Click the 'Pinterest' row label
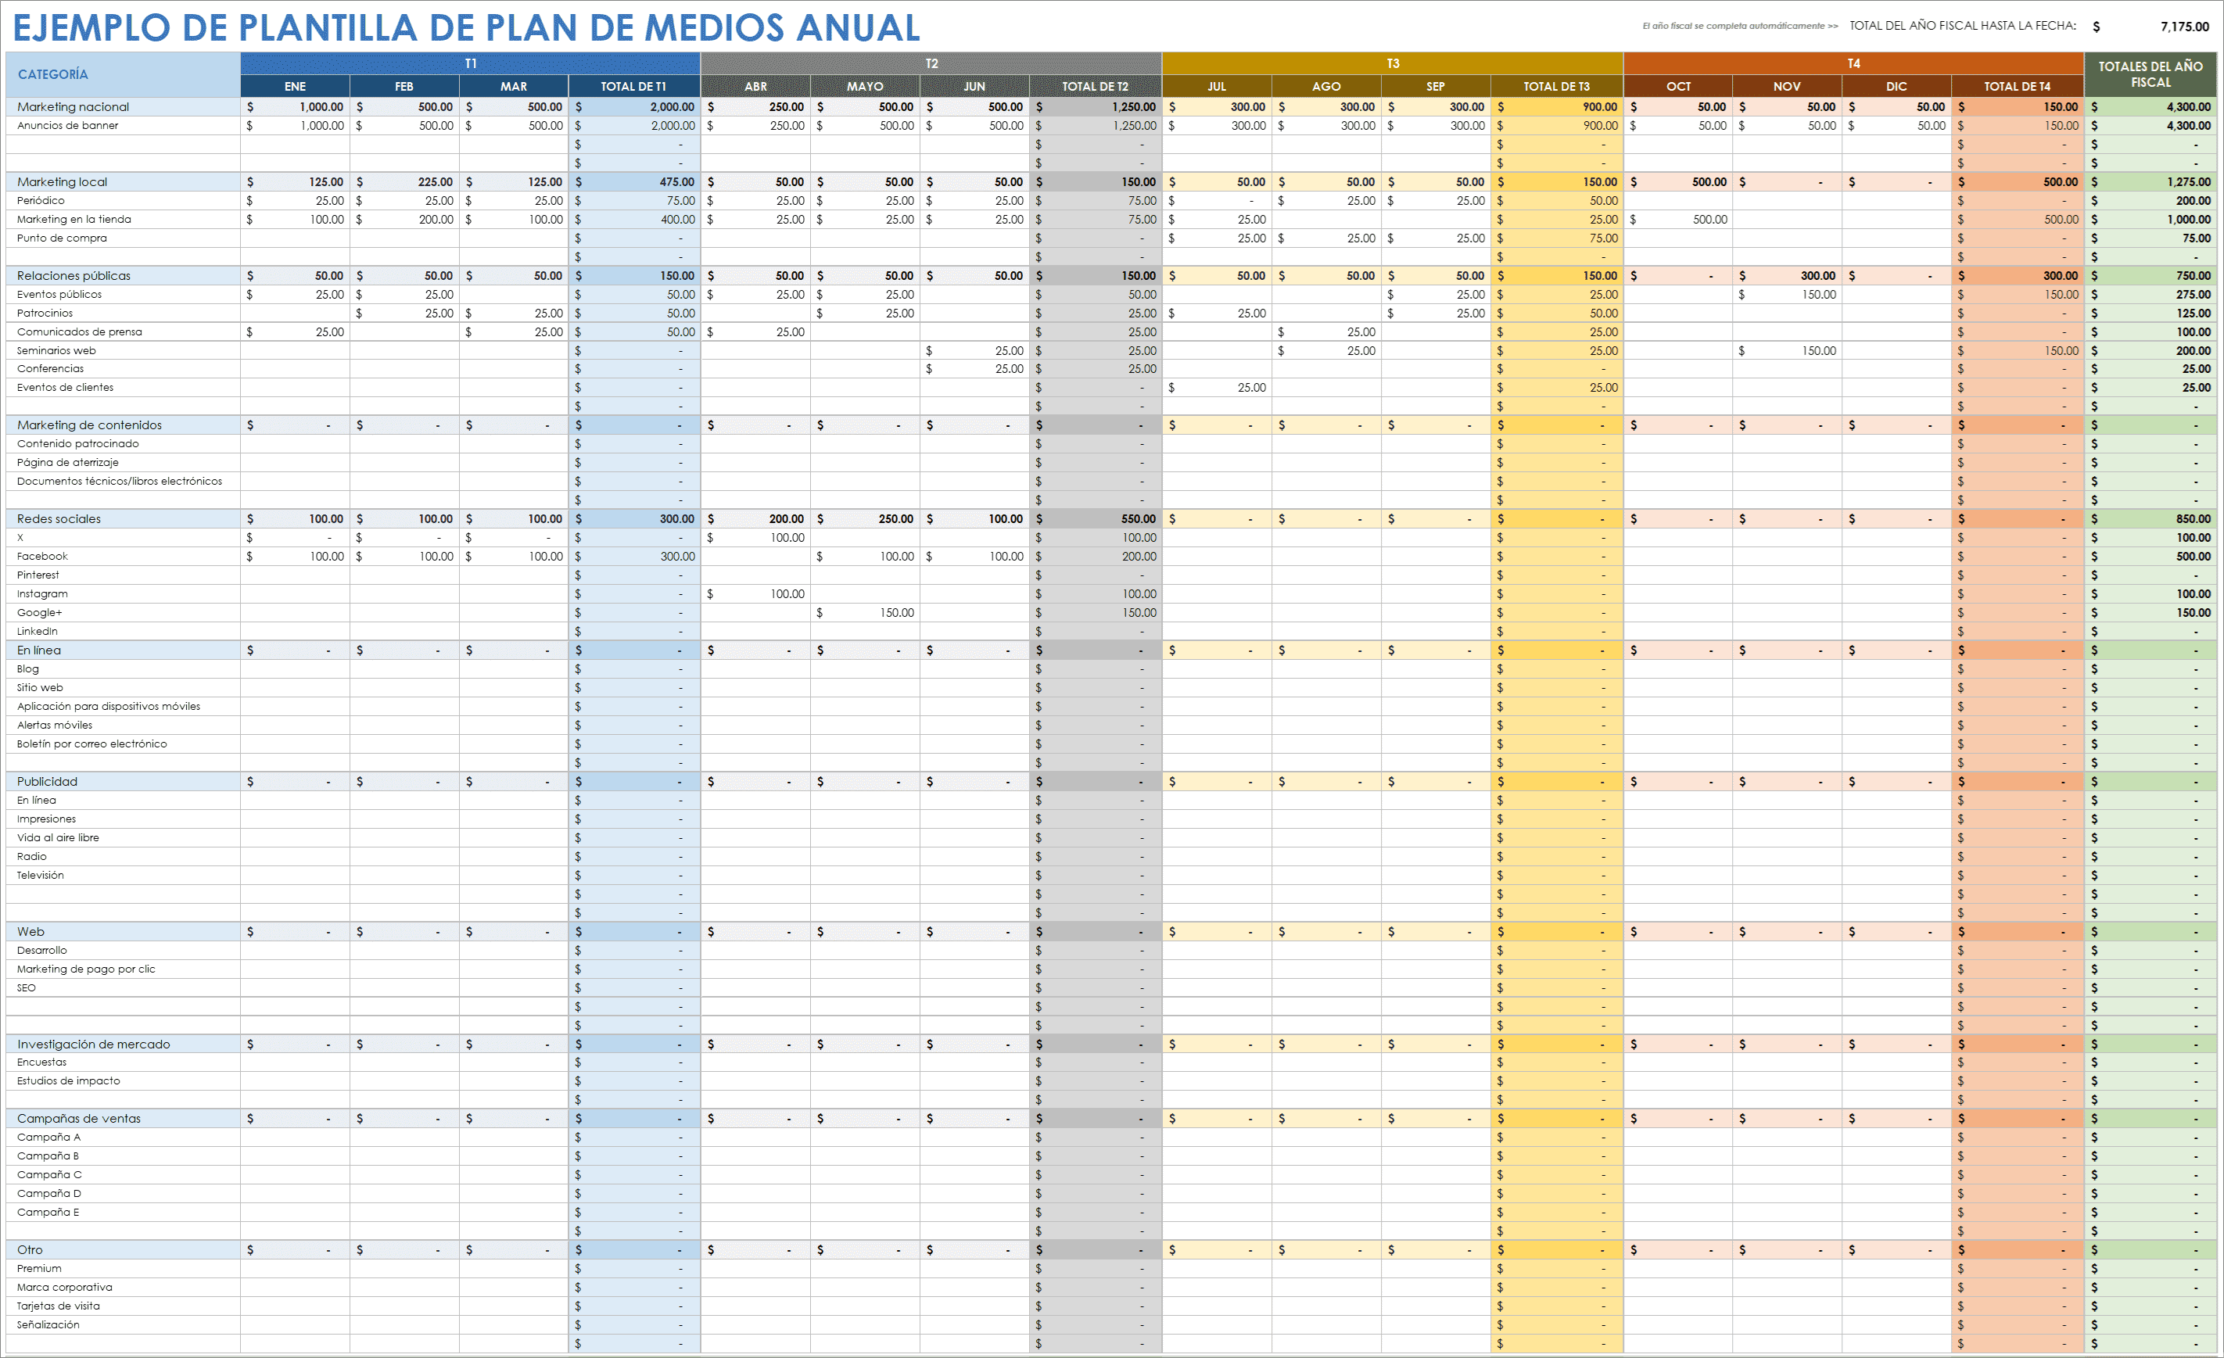 tap(38, 575)
